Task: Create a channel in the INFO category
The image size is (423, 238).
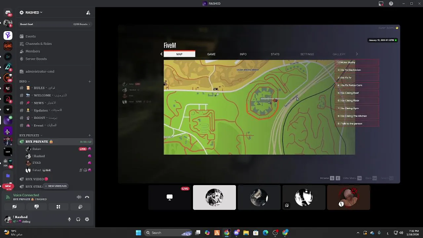Action: tap(90, 81)
